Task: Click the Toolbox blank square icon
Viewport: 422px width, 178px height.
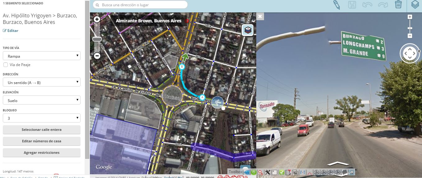Action: 275,172
